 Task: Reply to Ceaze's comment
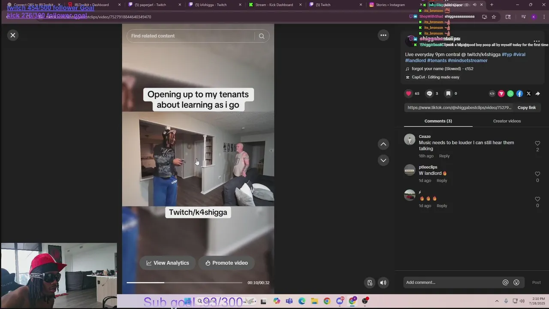[x=444, y=156]
